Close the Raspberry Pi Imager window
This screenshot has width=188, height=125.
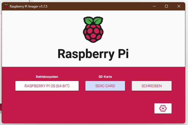click(x=179, y=6)
